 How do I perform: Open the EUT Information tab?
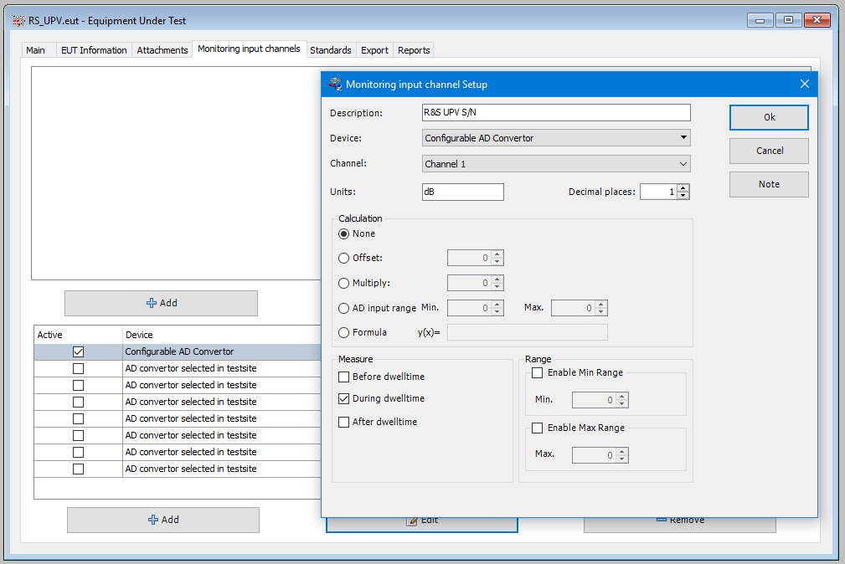pos(94,50)
